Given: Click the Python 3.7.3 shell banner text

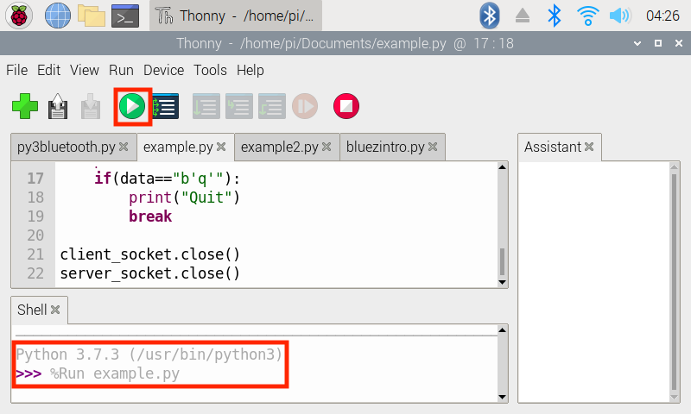Looking at the screenshot, I should pyautogui.click(x=149, y=354).
